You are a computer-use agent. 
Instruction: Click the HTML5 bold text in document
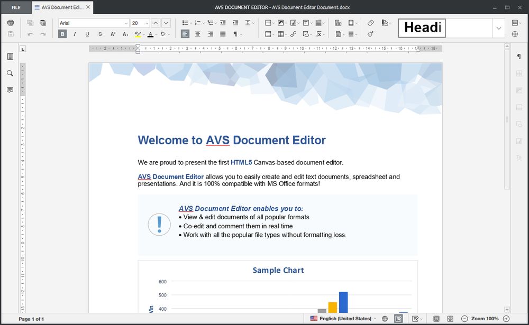click(241, 163)
